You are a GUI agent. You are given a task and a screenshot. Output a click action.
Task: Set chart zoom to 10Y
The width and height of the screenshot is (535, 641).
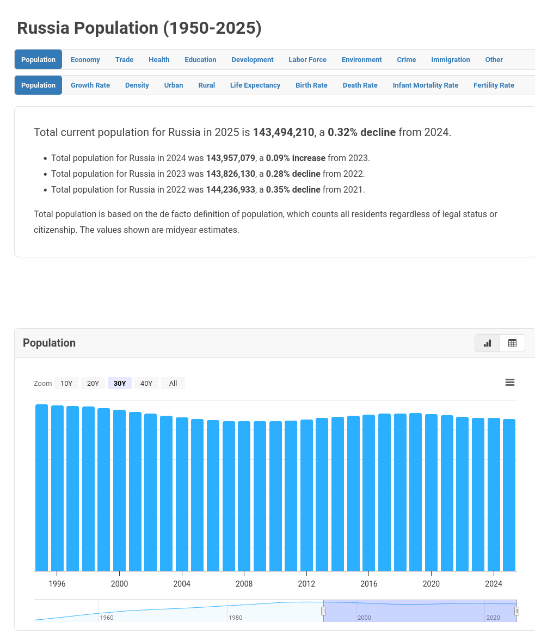click(66, 383)
